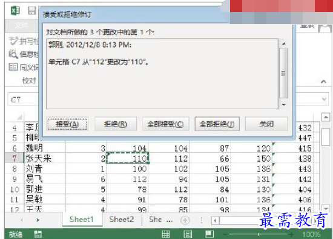Viewport: 333px width, 239px height.
Task: Select row header 10
Action: (x=15, y=190)
